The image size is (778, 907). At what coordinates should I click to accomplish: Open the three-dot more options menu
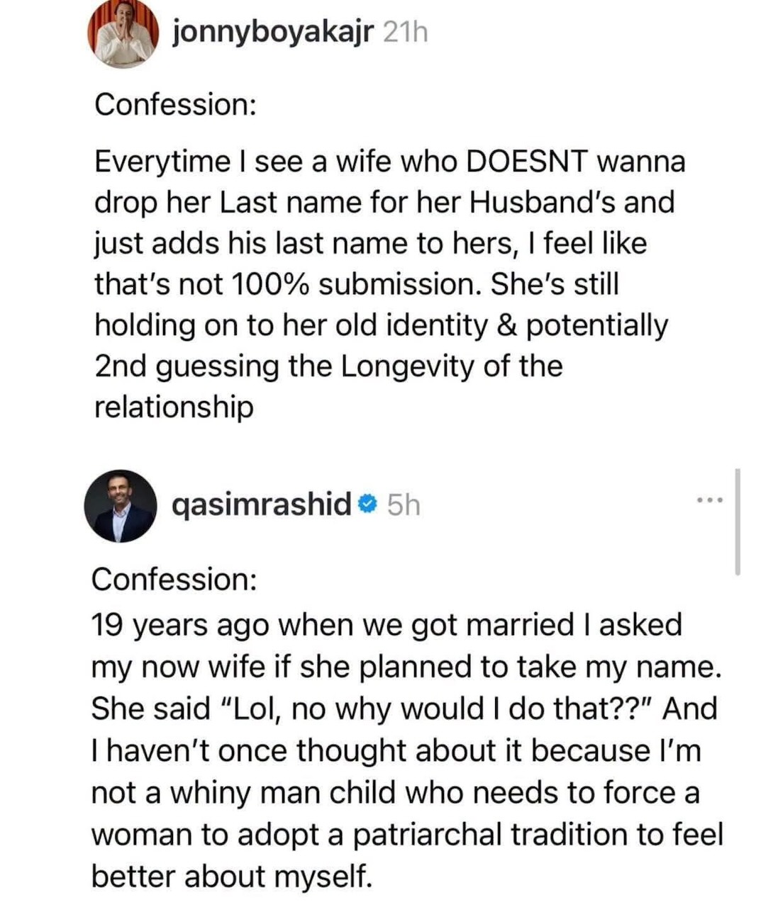708,502
